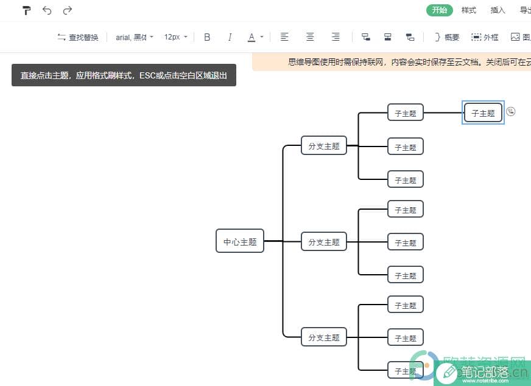Viewport: 531px width, 386px height.
Task: Open Find and Replace (查找替换)
Action: click(x=78, y=37)
